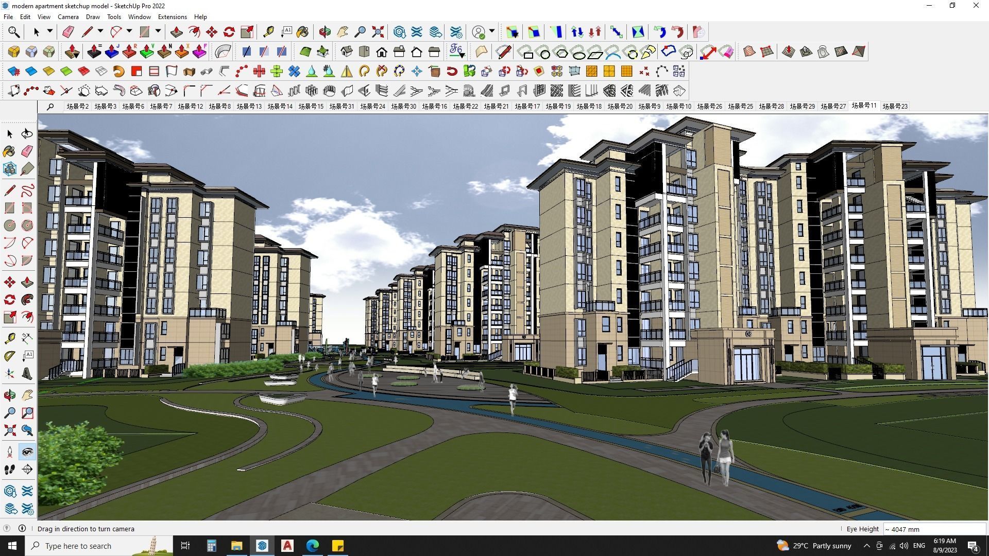989x556 pixels.
Task: Pick the Rotate tool in top toolbar
Action: point(229,32)
